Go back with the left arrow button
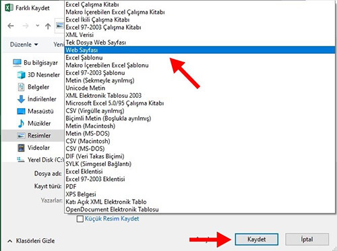This screenshot has width=337, height=251. click(11, 26)
